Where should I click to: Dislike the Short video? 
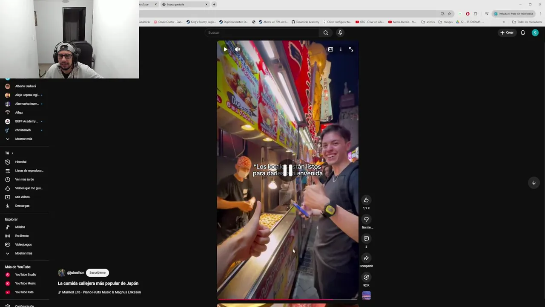[x=366, y=219]
